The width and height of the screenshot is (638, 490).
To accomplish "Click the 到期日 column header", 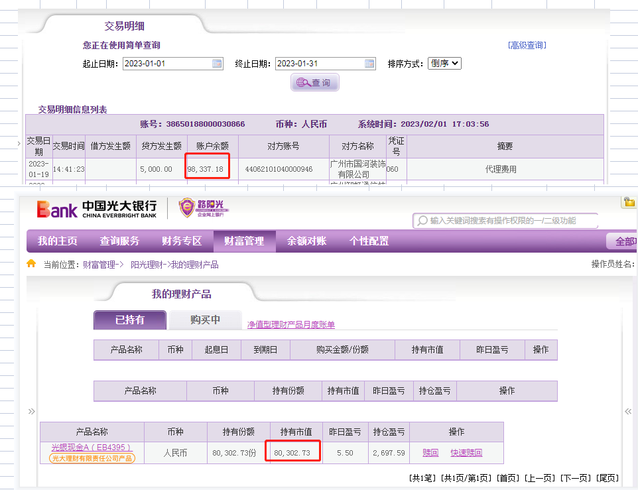I will tap(265, 349).
